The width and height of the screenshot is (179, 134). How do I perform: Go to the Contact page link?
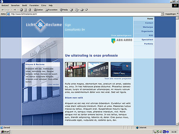[149, 23]
